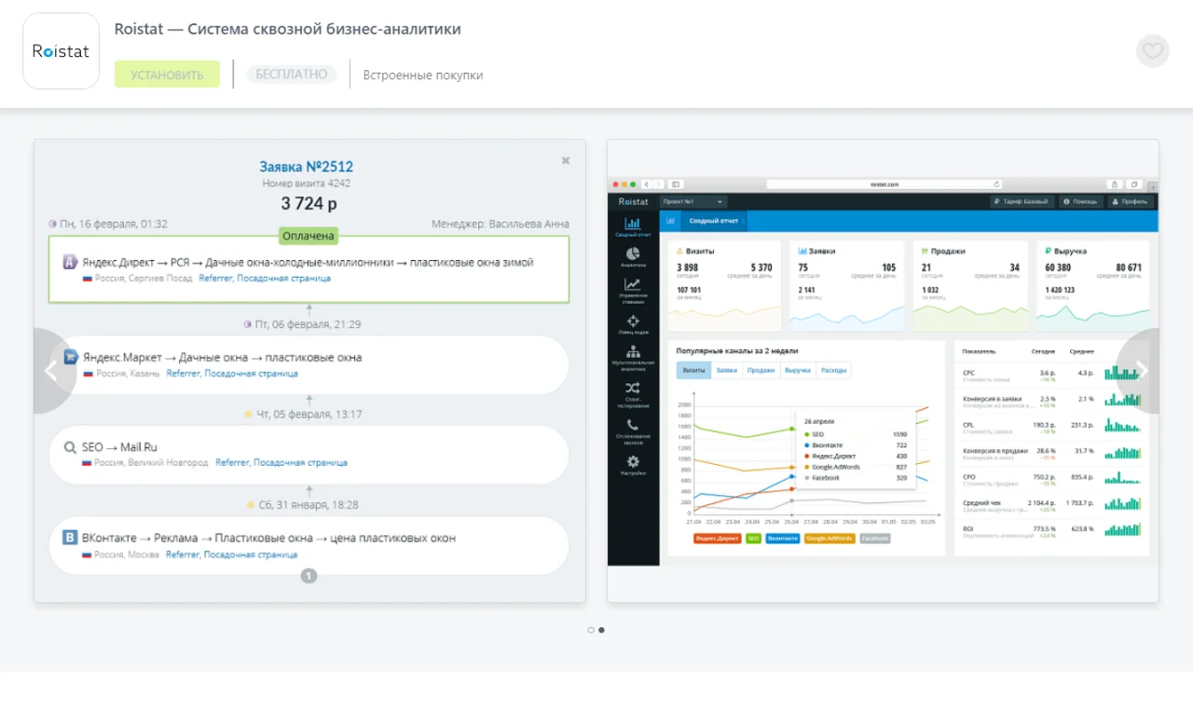Add the app to favorites via heart icon
This screenshot has width=1193, height=725.
tap(1153, 51)
